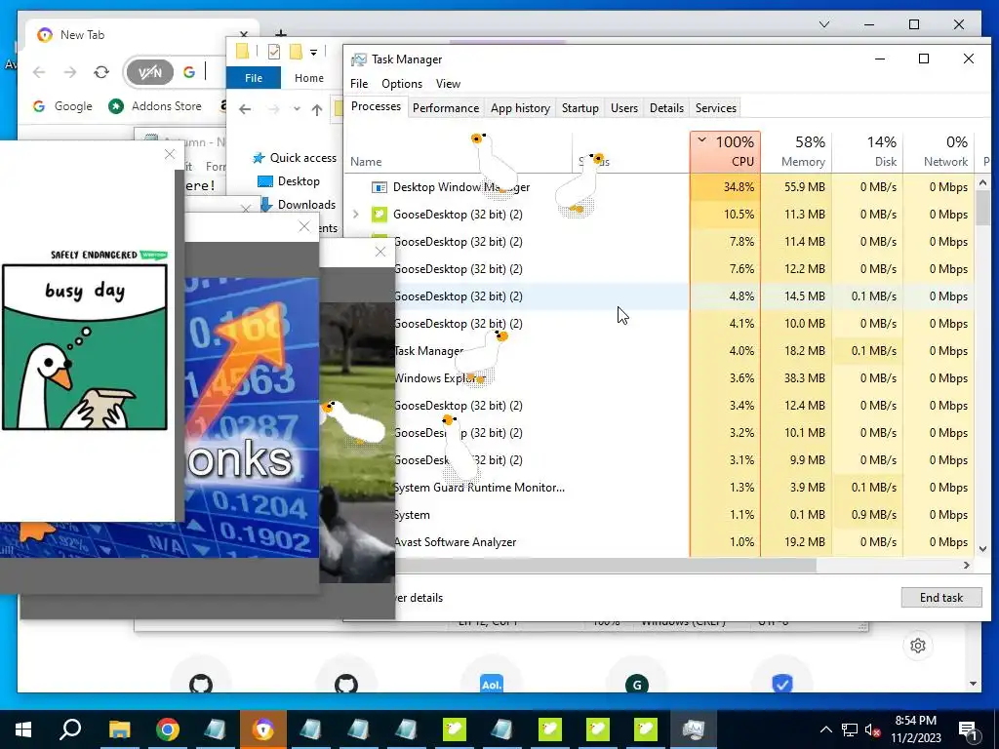Switch to the Users tab

pos(623,107)
